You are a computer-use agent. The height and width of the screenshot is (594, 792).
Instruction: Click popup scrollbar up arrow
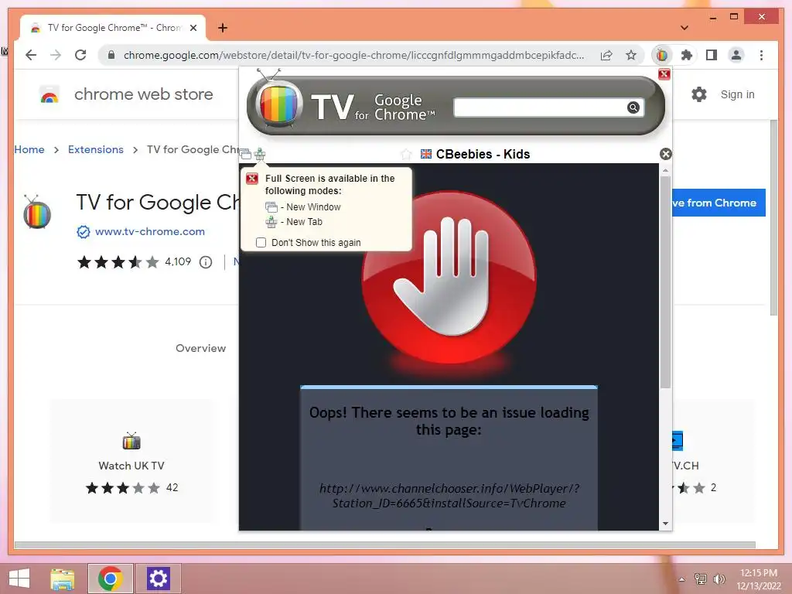(665, 170)
